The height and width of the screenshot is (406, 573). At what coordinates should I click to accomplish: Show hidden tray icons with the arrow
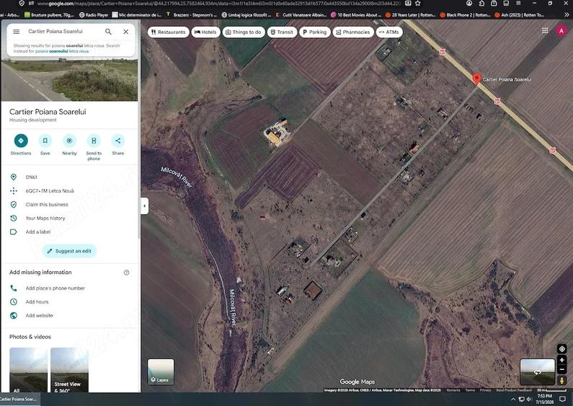513,399
